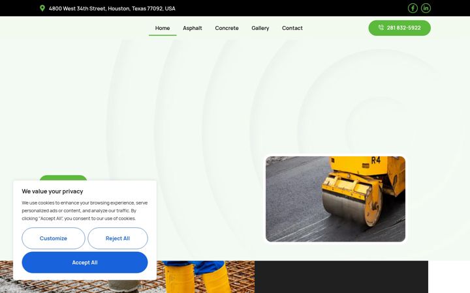Click the Houston street address text
Image resolution: width=470 pixels, height=293 pixels.
click(x=112, y=8)
